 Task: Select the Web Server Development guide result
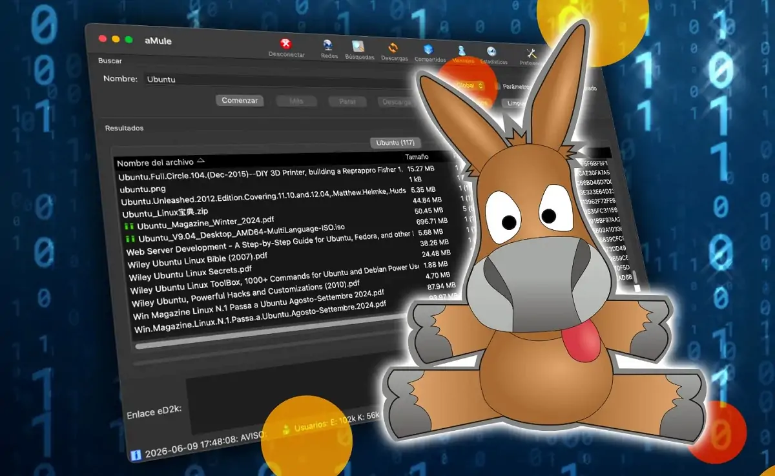click(x=270, y=243)
